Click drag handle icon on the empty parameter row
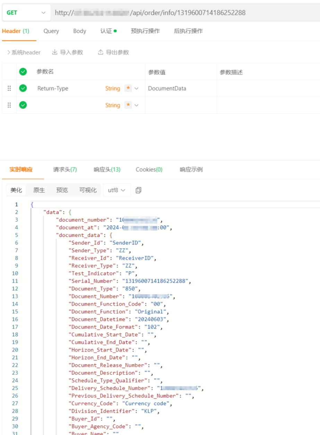This screenshot has height=435, width=320. click(x=9, y=105)
